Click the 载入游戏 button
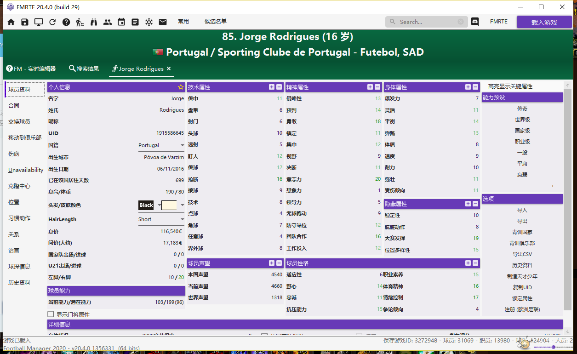Image resolution: width=577 pixels, height=354 pixels. [x=544, y=22]
